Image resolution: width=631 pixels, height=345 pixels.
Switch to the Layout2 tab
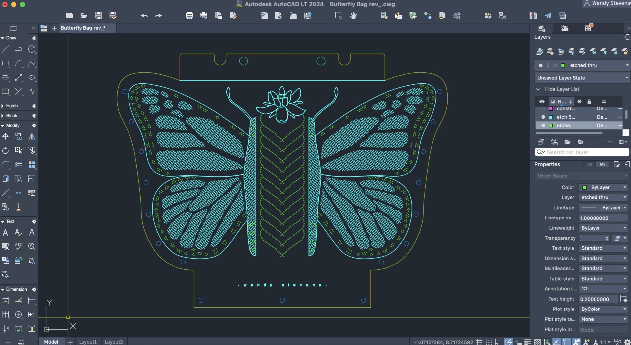coord(114,342)
